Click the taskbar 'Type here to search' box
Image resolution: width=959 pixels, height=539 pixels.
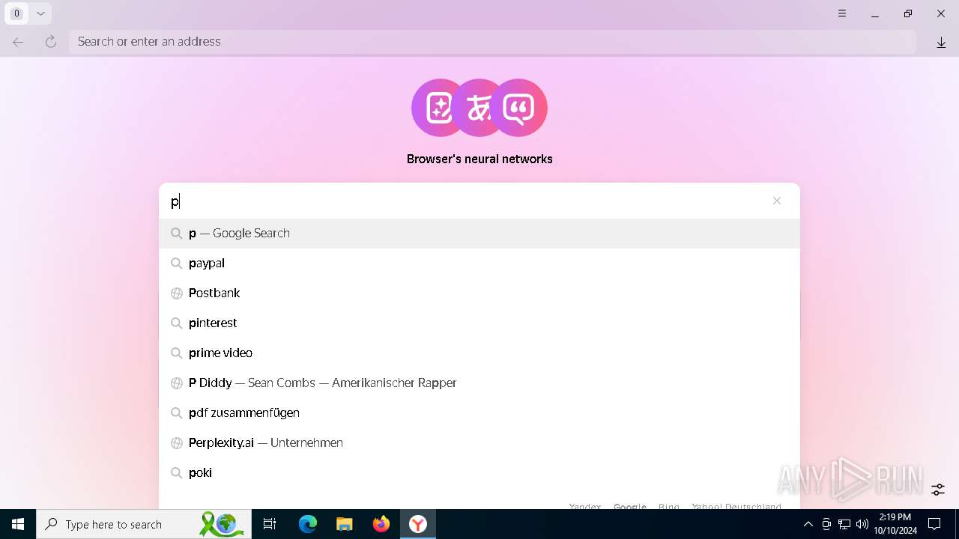[144, 524]
